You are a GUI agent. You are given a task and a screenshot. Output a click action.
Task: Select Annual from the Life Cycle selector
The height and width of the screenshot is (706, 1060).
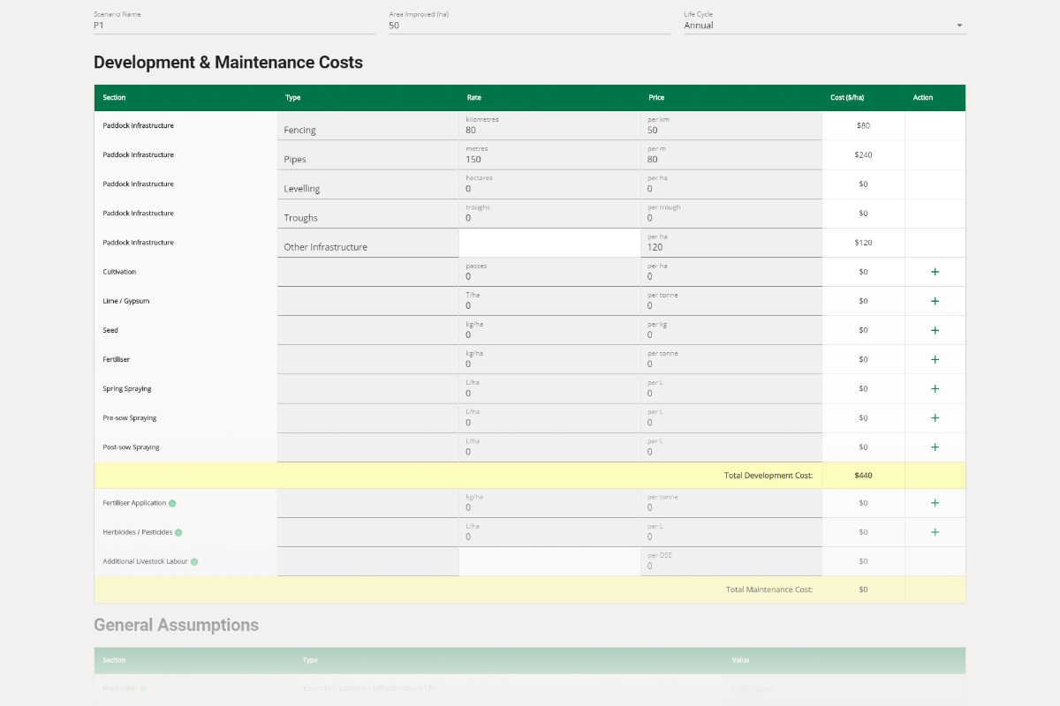coord(821,26)
